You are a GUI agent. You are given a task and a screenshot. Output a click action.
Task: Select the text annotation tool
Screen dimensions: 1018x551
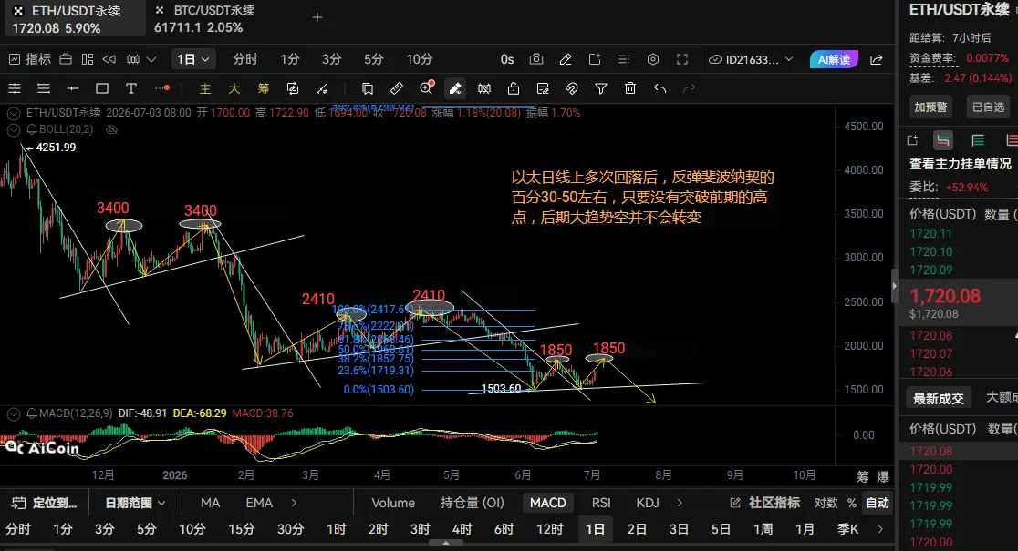[131, 89]
